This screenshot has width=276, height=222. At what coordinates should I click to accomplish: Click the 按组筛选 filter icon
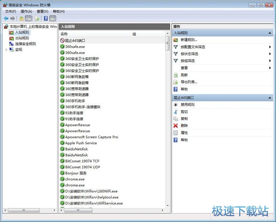(x=176, y=61)
